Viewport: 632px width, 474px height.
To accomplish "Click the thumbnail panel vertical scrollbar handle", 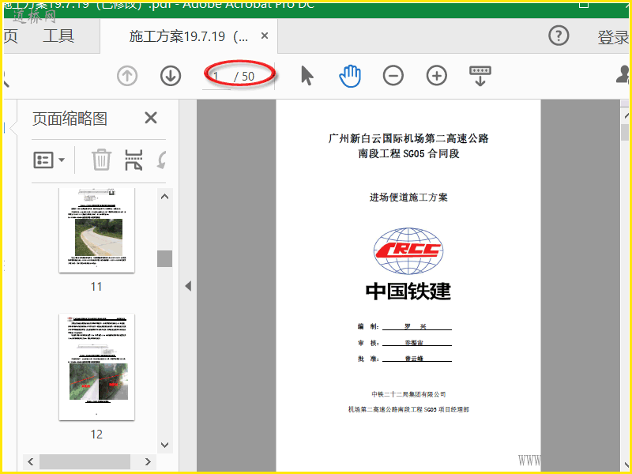I will [164, 258].
